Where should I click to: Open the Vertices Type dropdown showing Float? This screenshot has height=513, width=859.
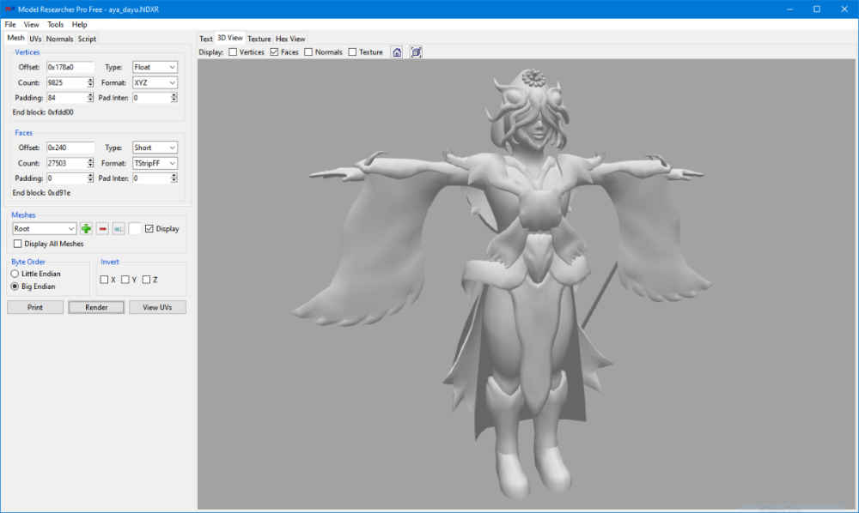[x=155, y=67]
